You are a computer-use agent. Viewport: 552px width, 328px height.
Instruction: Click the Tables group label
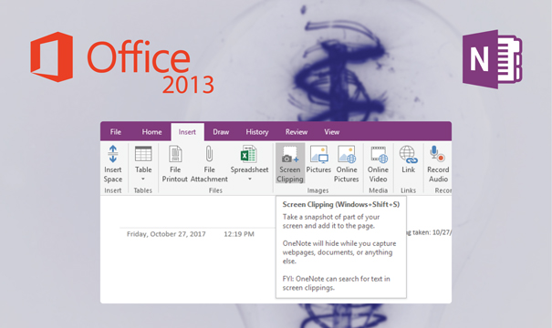coord(143,190)
